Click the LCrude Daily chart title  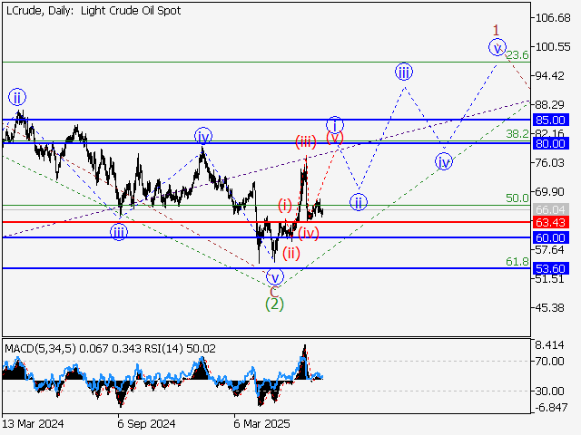[x=92, y=11]
